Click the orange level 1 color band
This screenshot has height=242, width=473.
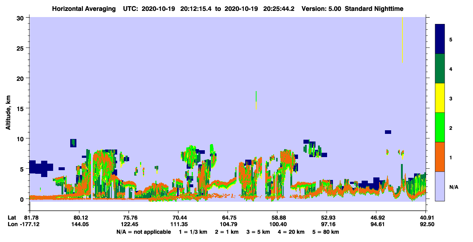point(440,157)
